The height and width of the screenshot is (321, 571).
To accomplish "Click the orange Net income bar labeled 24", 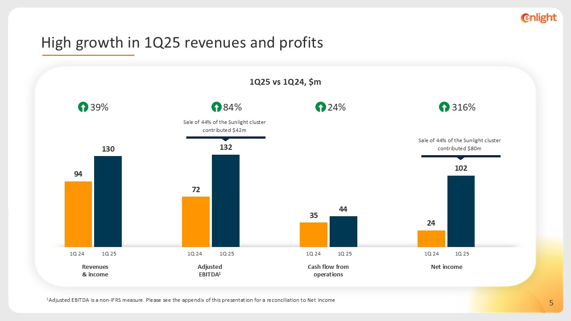I will [431, 239].
